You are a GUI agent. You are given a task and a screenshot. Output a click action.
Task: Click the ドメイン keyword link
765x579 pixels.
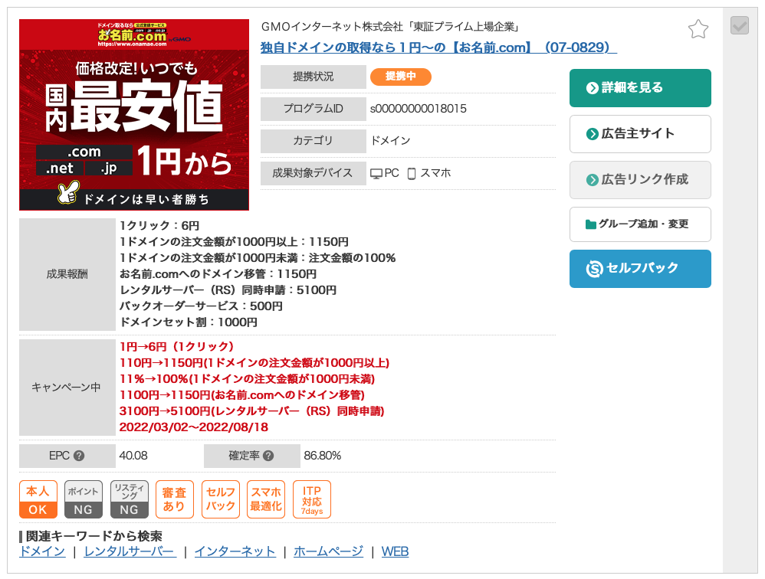[42, 551]
